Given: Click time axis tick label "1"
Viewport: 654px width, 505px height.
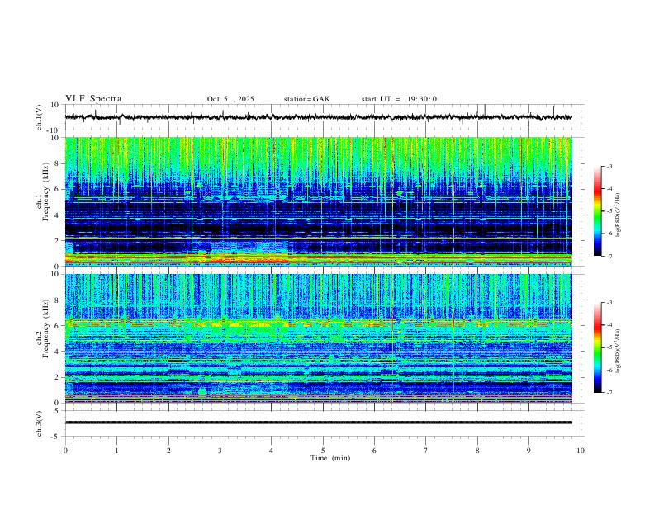Looking at the screenshot, I should coord(116,451).
